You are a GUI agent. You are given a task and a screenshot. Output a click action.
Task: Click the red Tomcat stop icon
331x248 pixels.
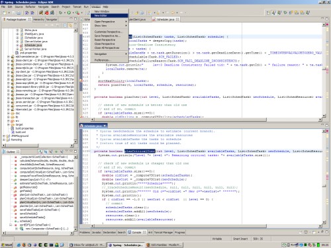click(46, 13)
